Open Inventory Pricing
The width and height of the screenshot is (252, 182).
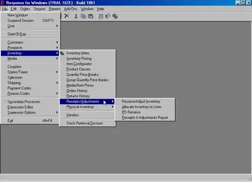pyautogui.click(x=87, y=58)
